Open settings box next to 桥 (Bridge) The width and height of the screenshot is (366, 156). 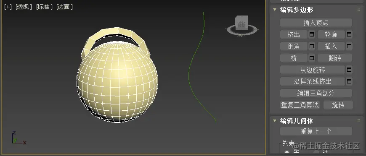(x=312, y=58)
